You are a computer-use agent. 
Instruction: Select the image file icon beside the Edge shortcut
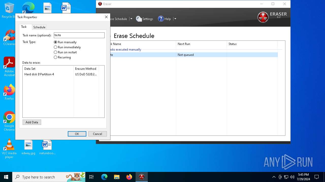click(x=47, y=8)
